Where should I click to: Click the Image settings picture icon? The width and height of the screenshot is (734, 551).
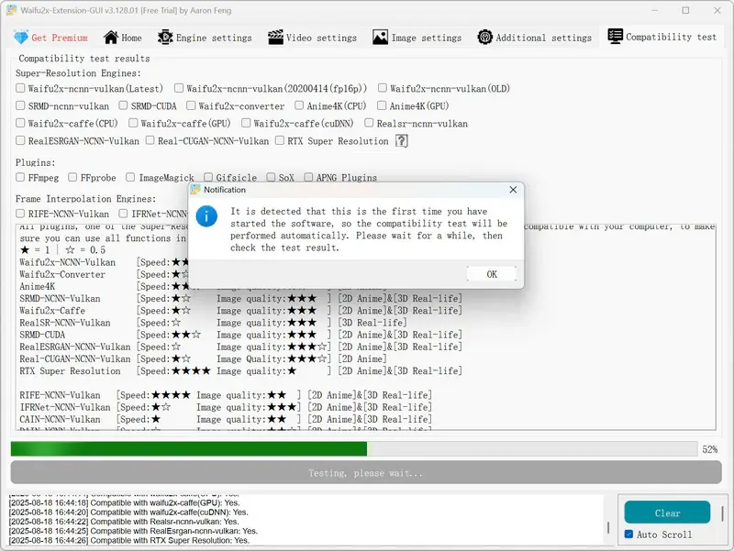click(x=380, y=38)
